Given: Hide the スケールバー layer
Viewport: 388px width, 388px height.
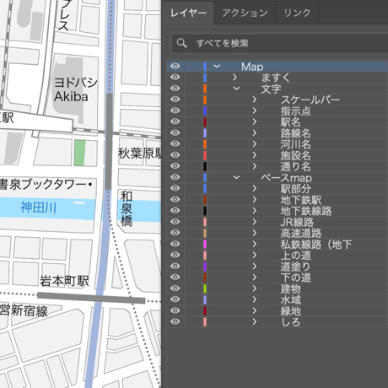Looking at the screenshot, I should pyautogui.click(x=175, y=100).
